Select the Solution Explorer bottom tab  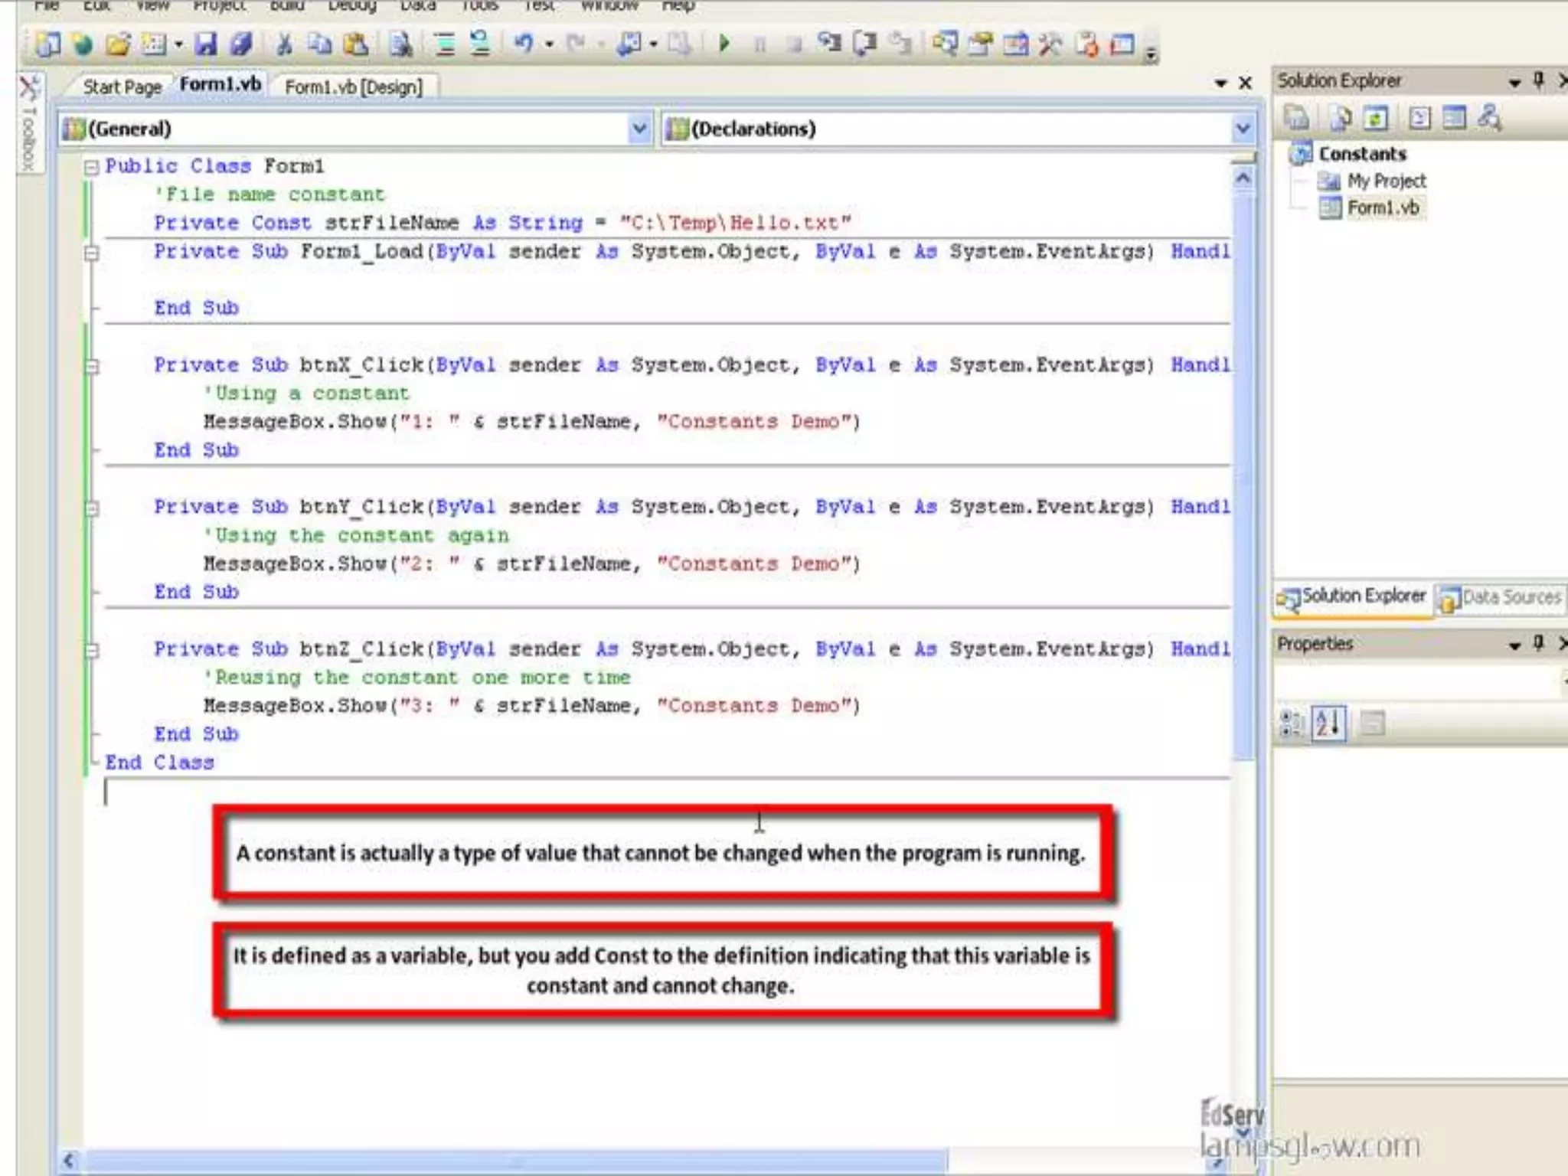click(1352, 596)
